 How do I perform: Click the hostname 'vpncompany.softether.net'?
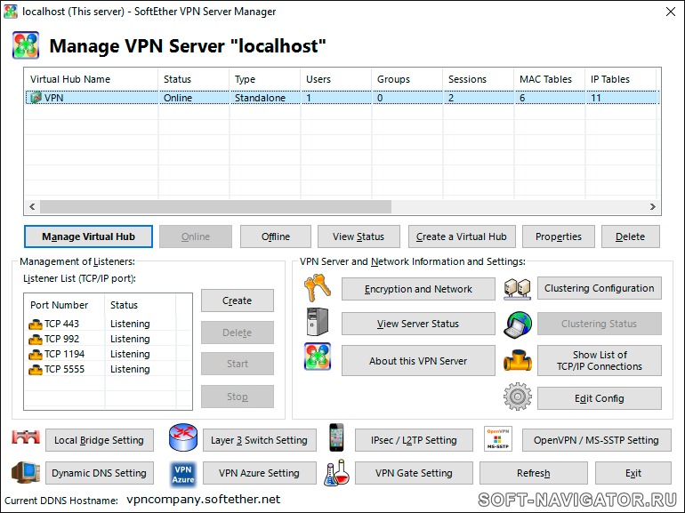click(204, 500)
